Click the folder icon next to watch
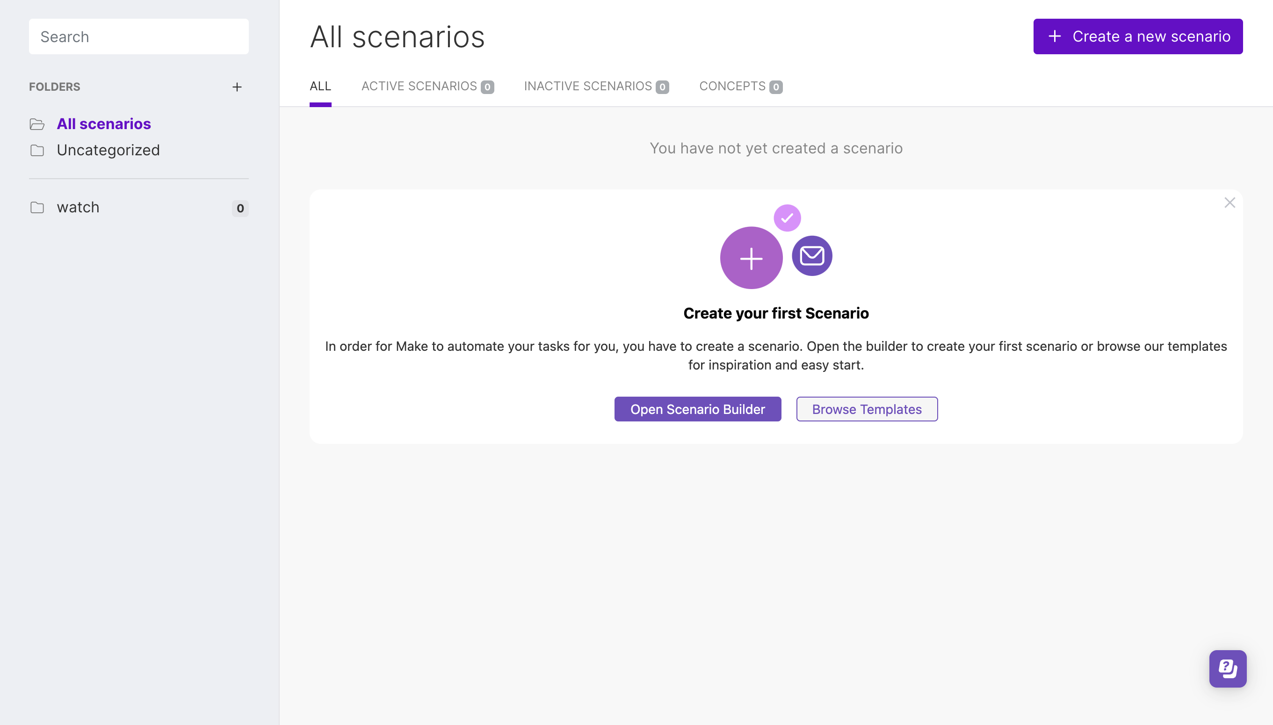The height and width of the screenshot is (725, 1273). click(x=37, y=207)
